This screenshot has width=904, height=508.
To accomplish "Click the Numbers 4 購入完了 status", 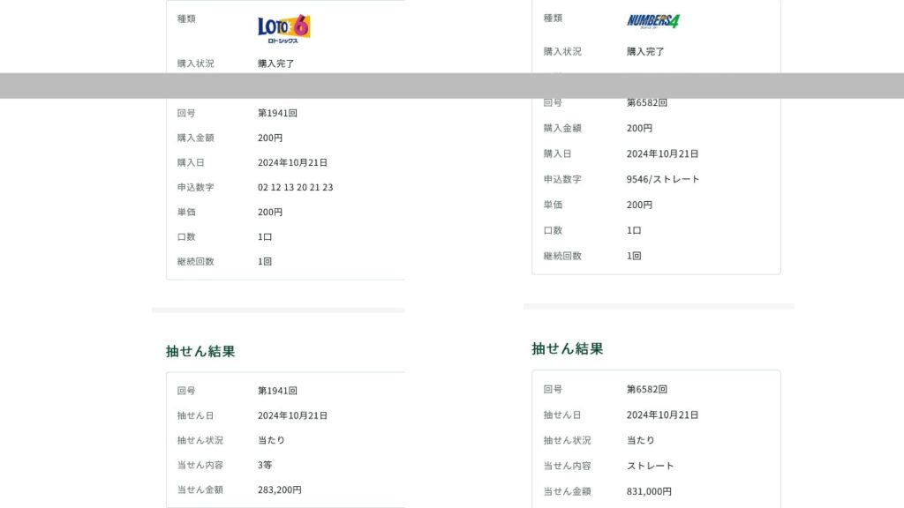I will (645, 51).
